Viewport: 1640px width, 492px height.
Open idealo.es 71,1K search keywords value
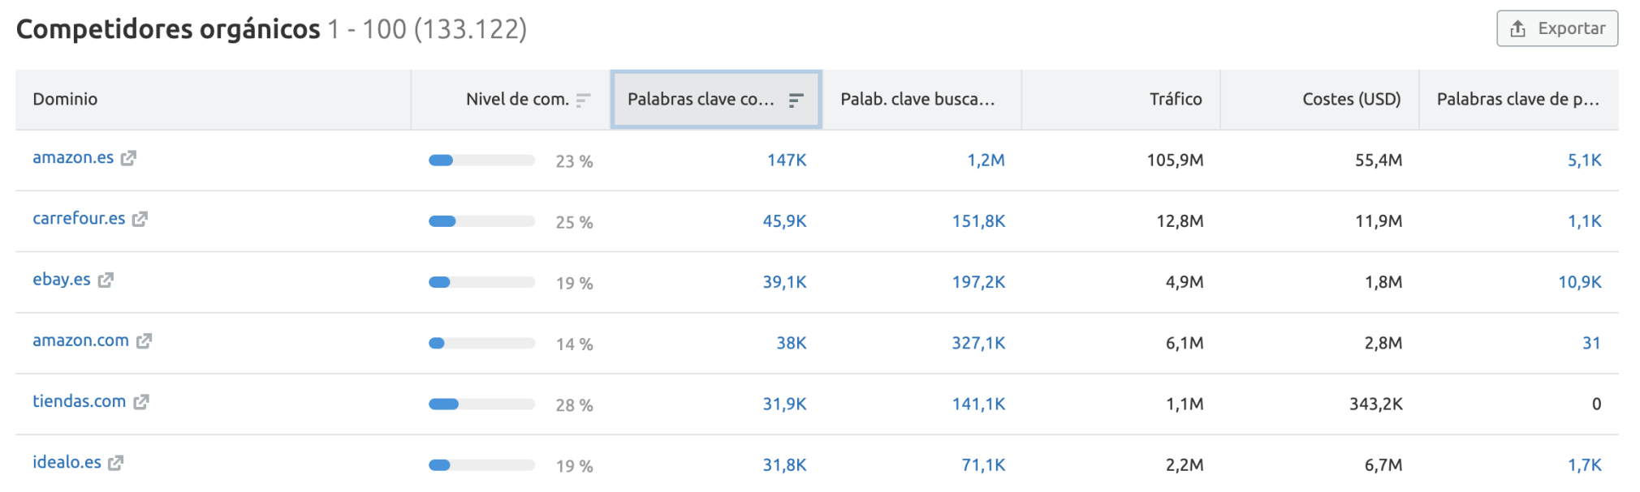click(982, 465)
